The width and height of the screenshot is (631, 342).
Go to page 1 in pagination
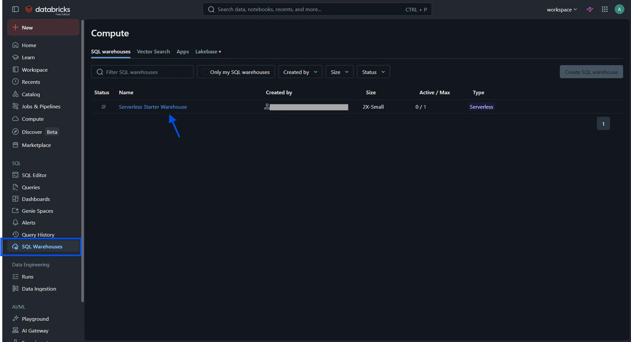point(603,124)
